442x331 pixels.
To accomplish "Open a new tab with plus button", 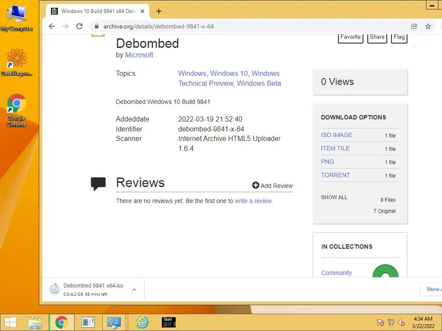I will tap(159, 11).
